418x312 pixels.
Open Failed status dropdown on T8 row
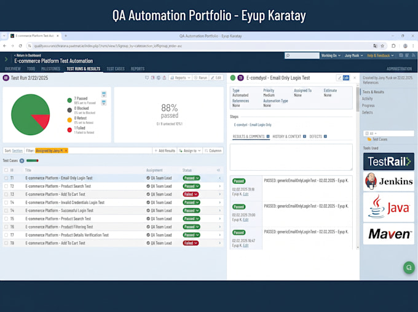point(191,243)
